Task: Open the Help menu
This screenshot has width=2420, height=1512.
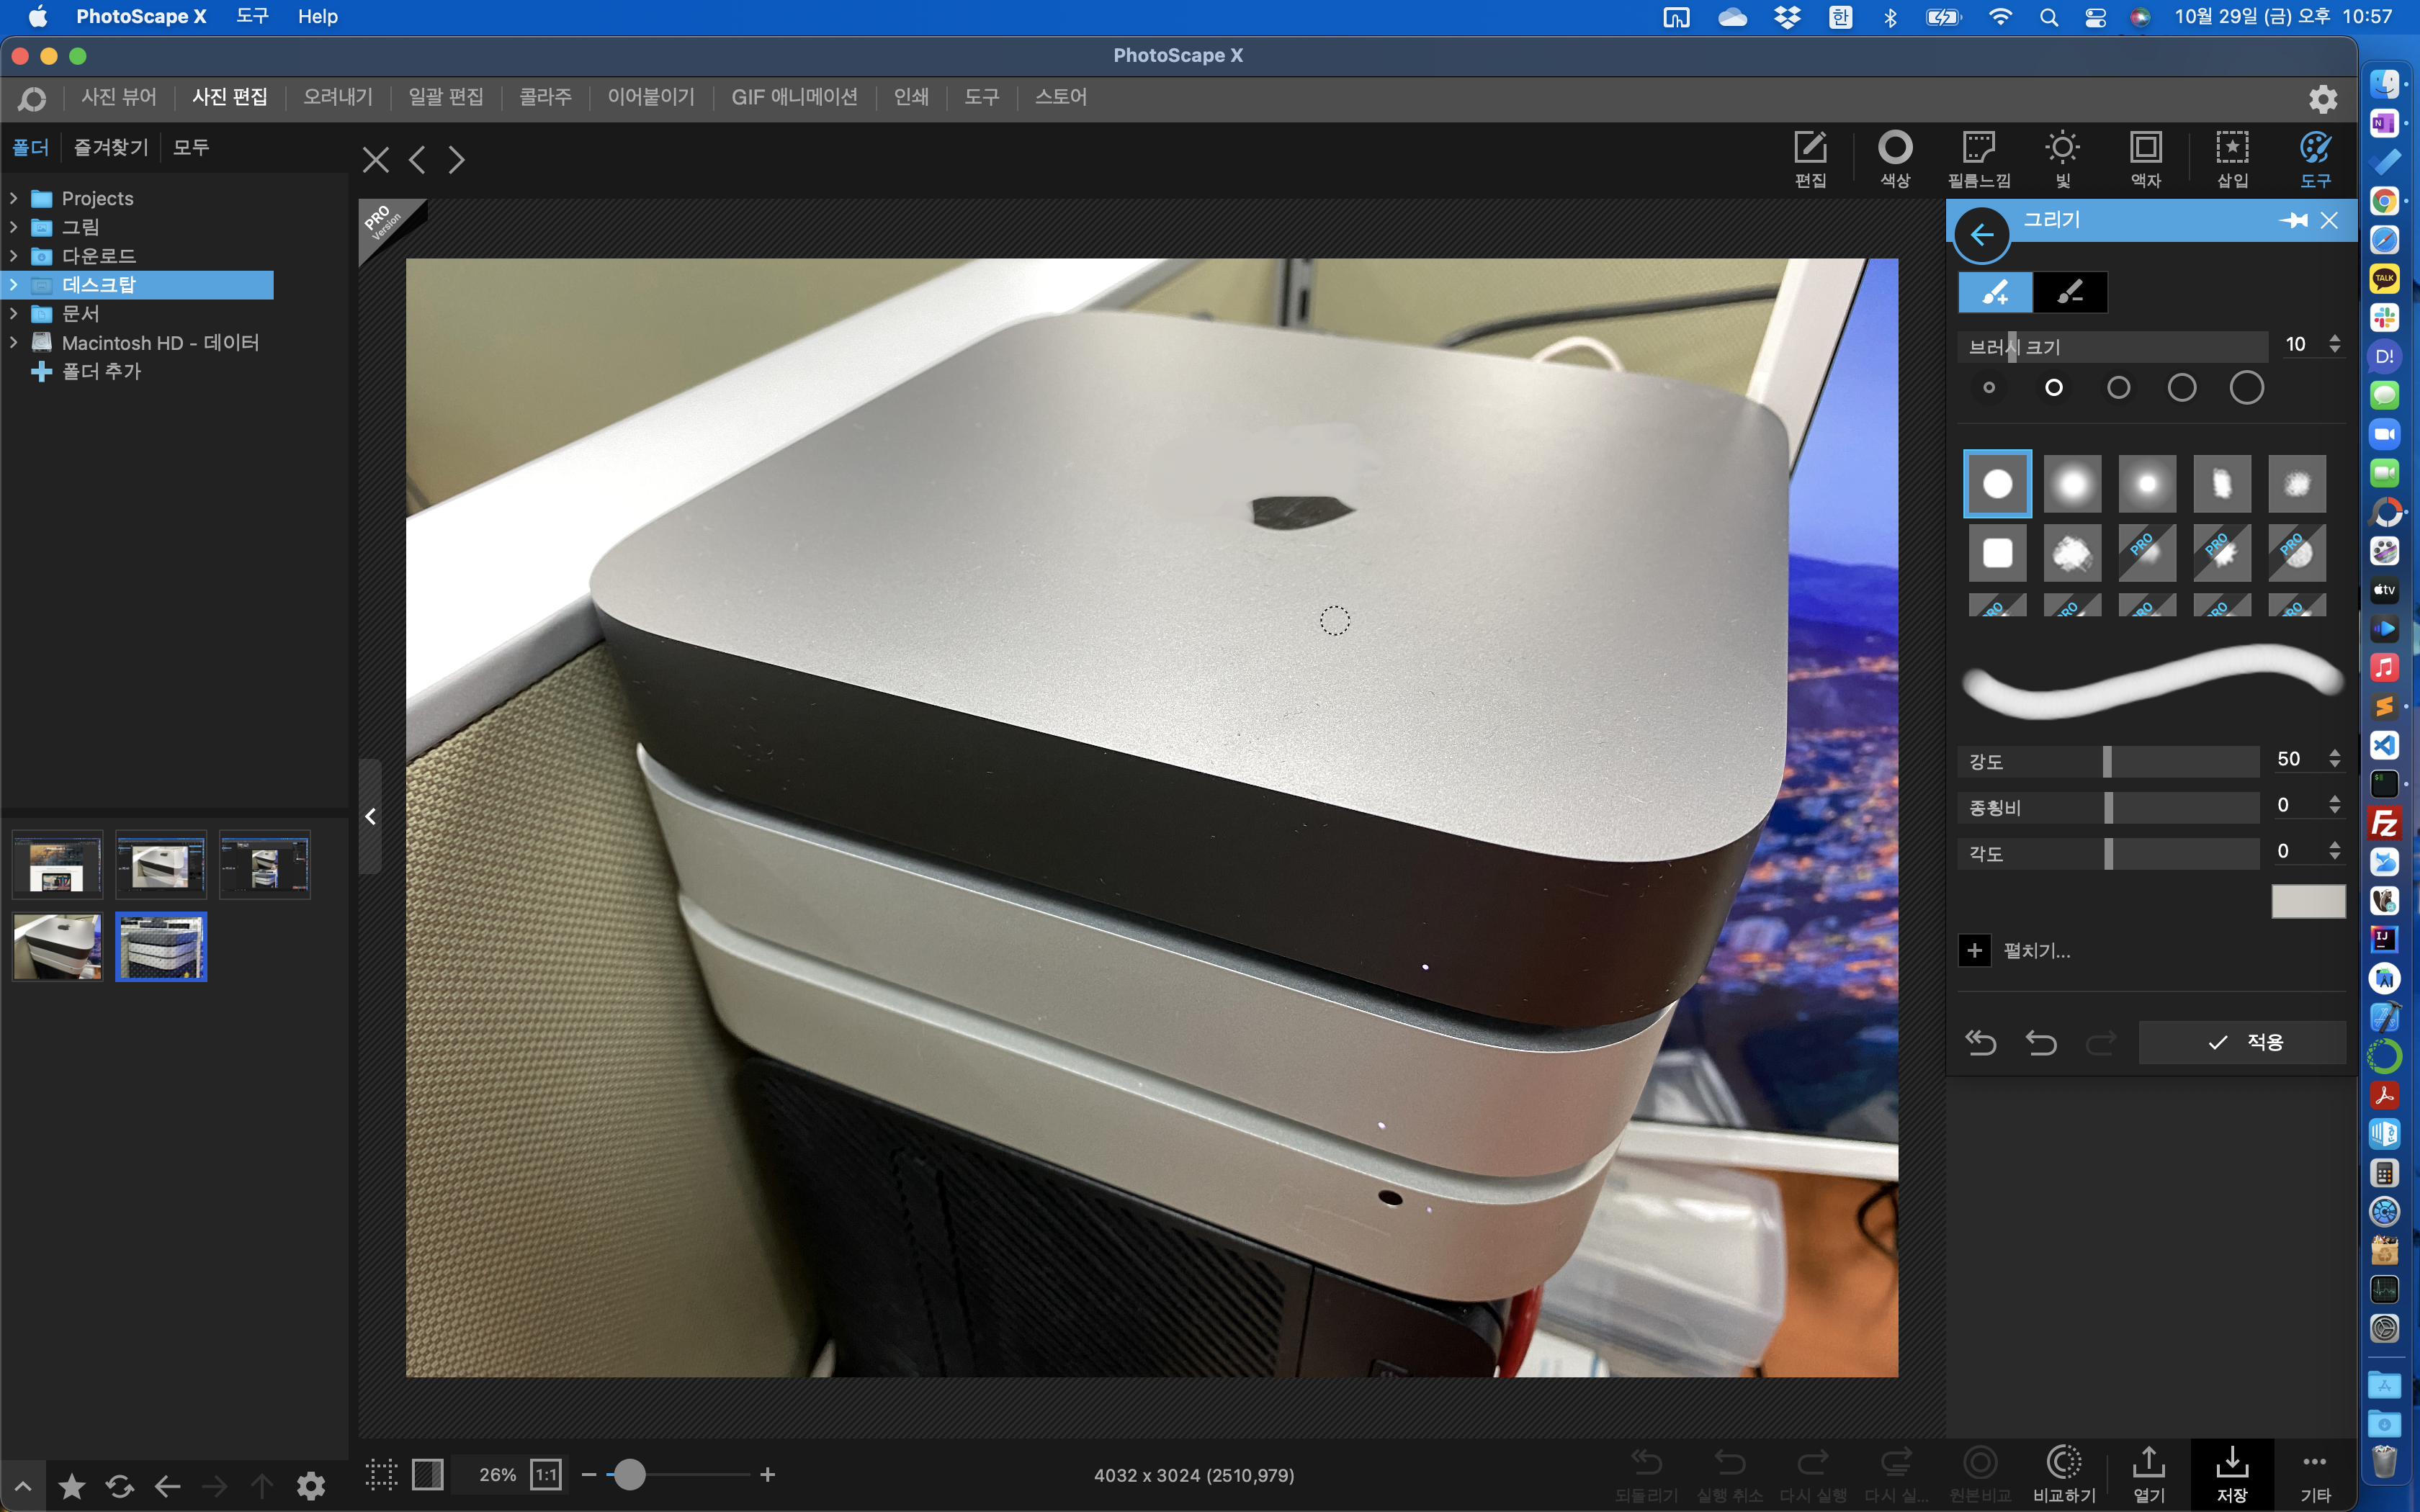Action: 317,16
